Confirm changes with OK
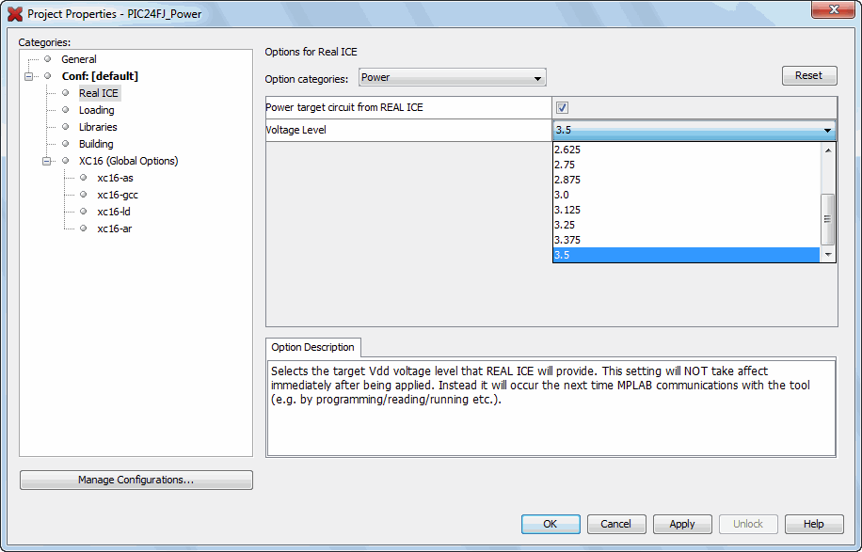The image size is (862, 552). click(x=550, y=524)
